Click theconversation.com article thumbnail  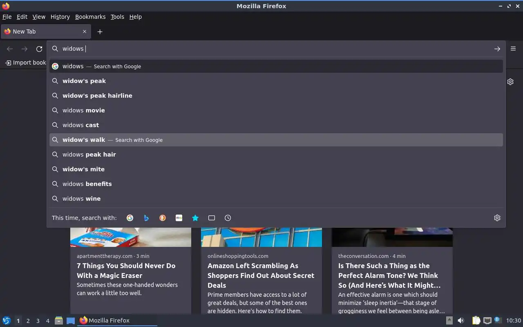392,237
